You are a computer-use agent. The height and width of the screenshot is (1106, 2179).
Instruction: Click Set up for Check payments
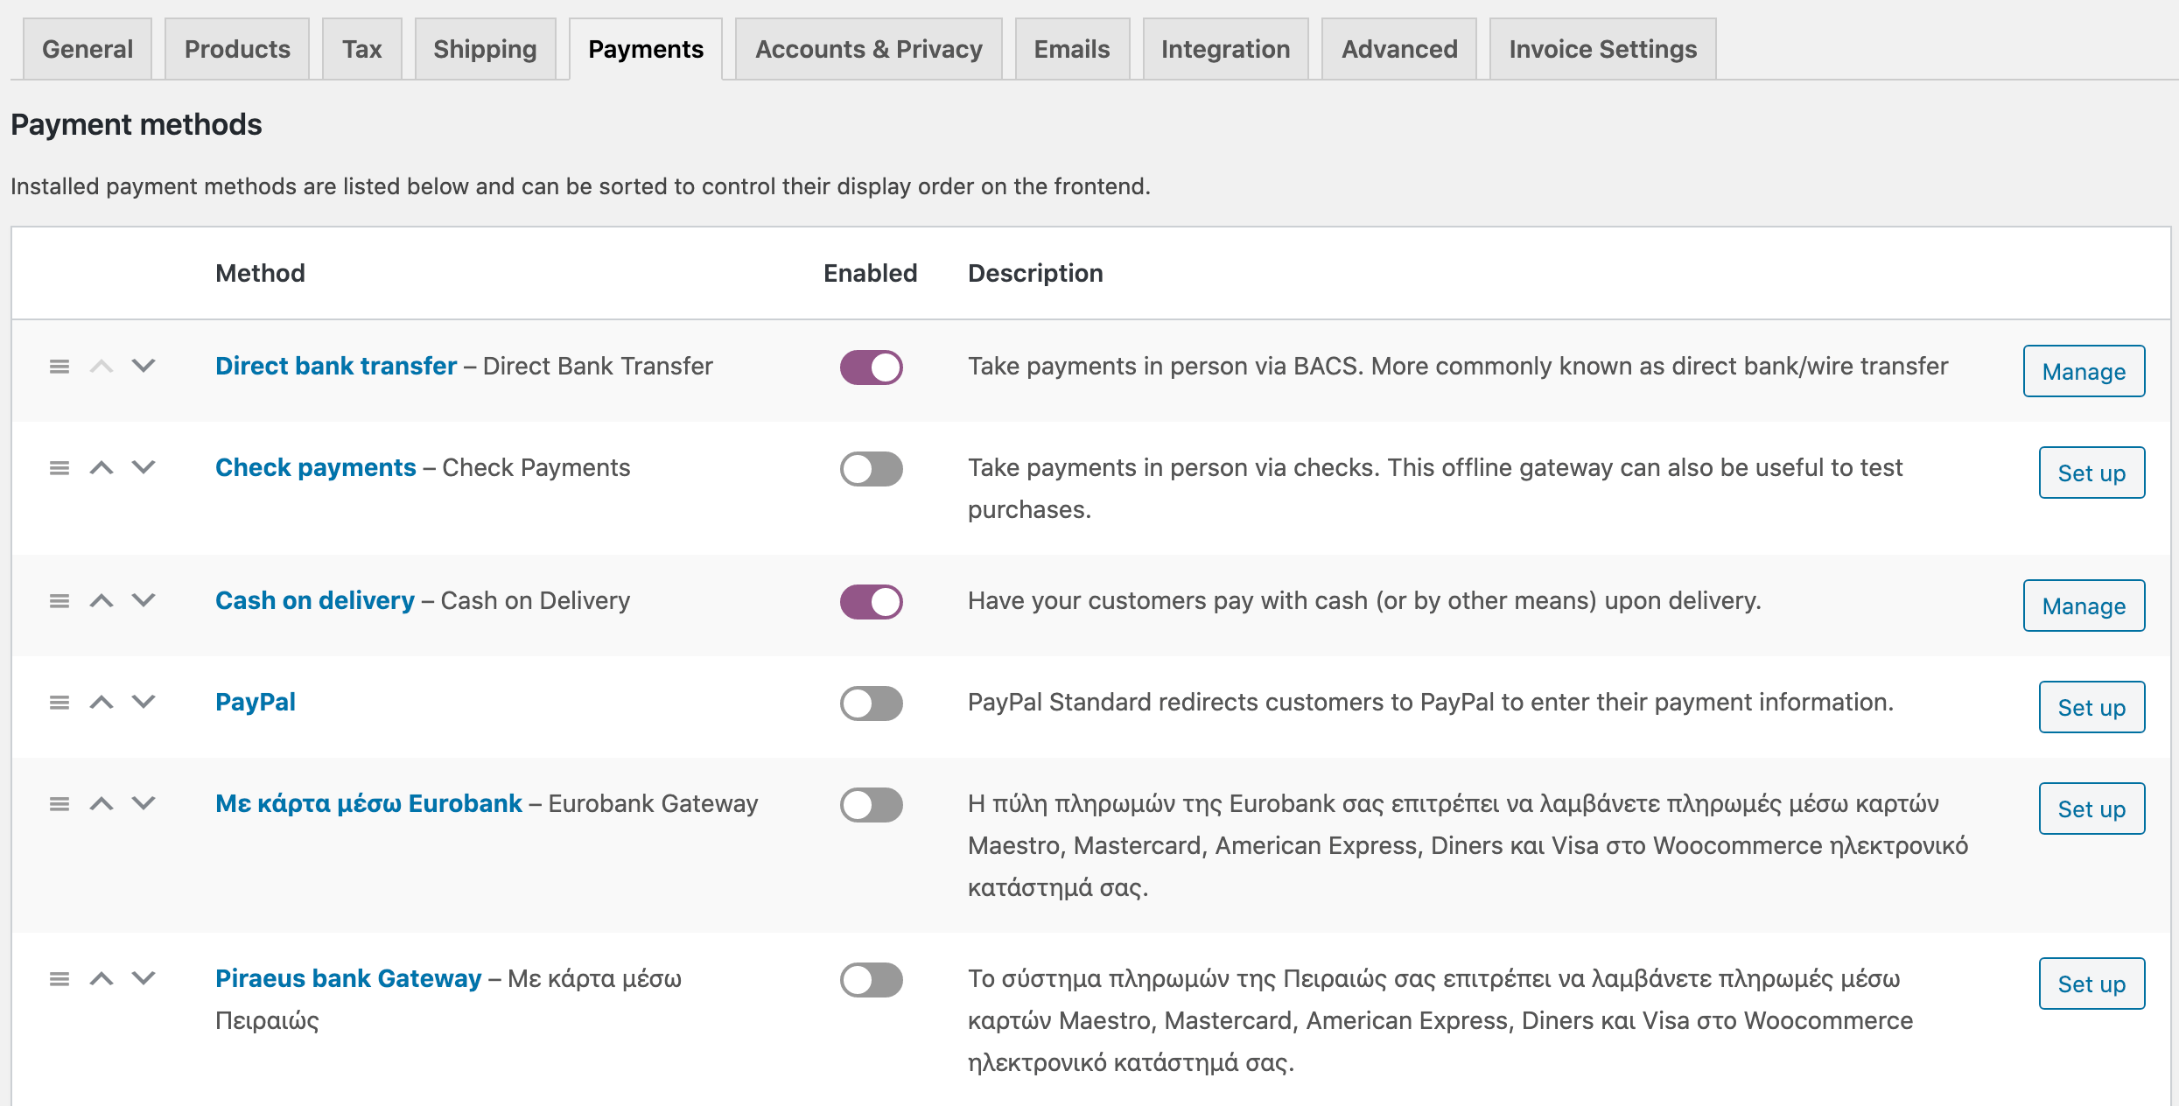click(x=2091, y=472)
